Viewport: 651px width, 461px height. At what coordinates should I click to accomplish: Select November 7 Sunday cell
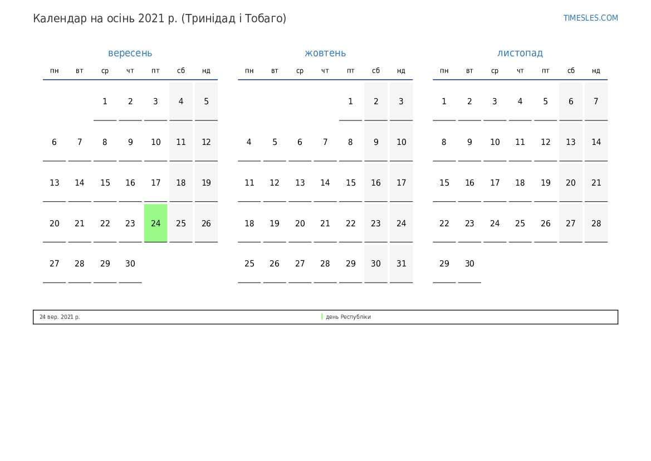596,101
